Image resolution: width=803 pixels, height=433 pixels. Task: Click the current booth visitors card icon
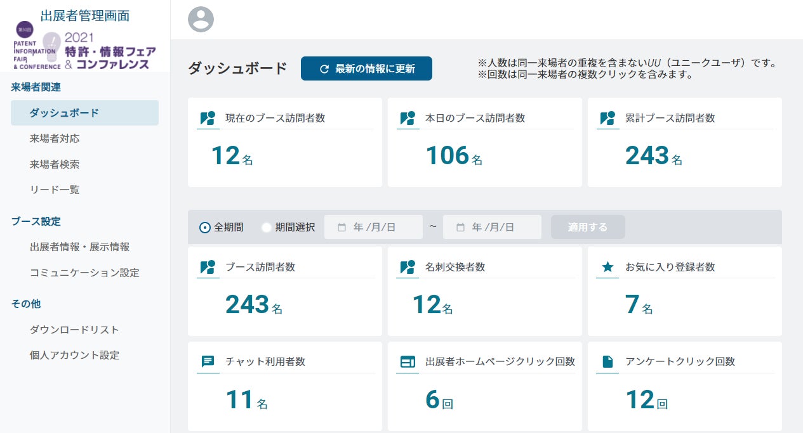click(208, 118)
